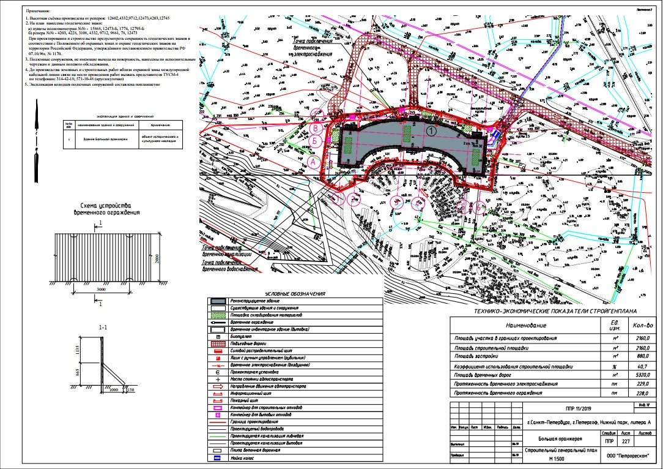Click the circled axis marker 'А' on the plan
Screen dimensions: 663x469
pos(313,161)
